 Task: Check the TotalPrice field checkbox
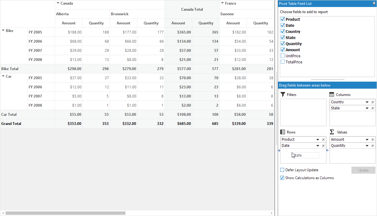[283, 62]
